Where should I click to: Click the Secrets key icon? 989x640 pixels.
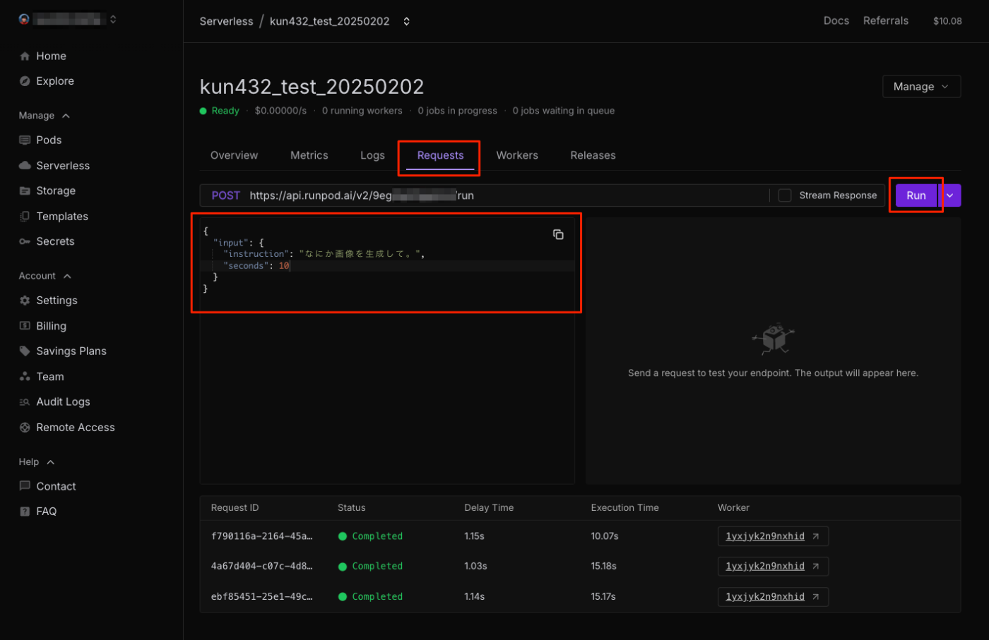point(25,241)
